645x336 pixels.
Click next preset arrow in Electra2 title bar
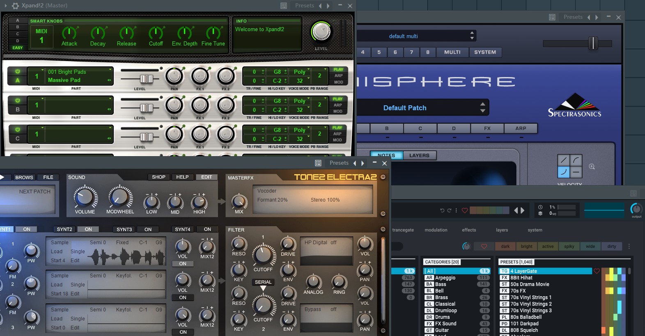[x=363, y=163]
